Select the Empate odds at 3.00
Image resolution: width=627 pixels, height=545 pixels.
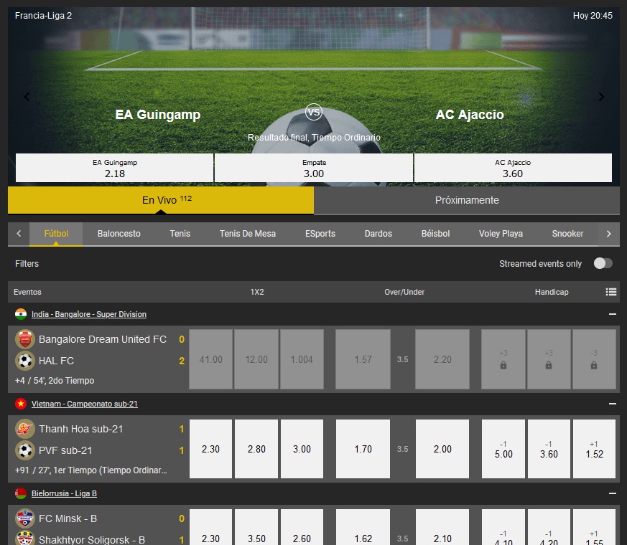[x=313, y=168]
